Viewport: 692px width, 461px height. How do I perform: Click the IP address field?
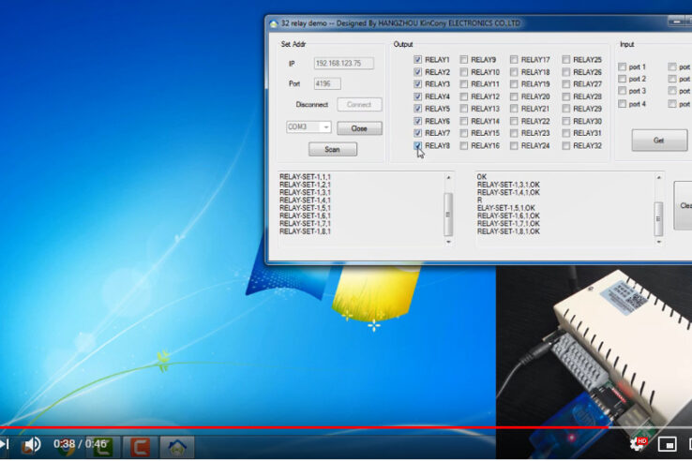tap(343, 64)
